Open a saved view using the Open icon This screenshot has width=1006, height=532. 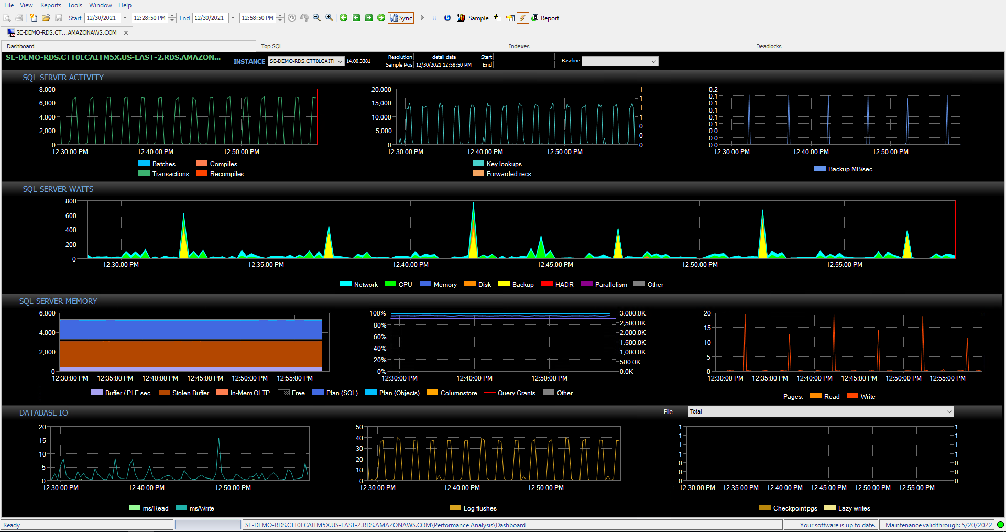click(46, 17)
